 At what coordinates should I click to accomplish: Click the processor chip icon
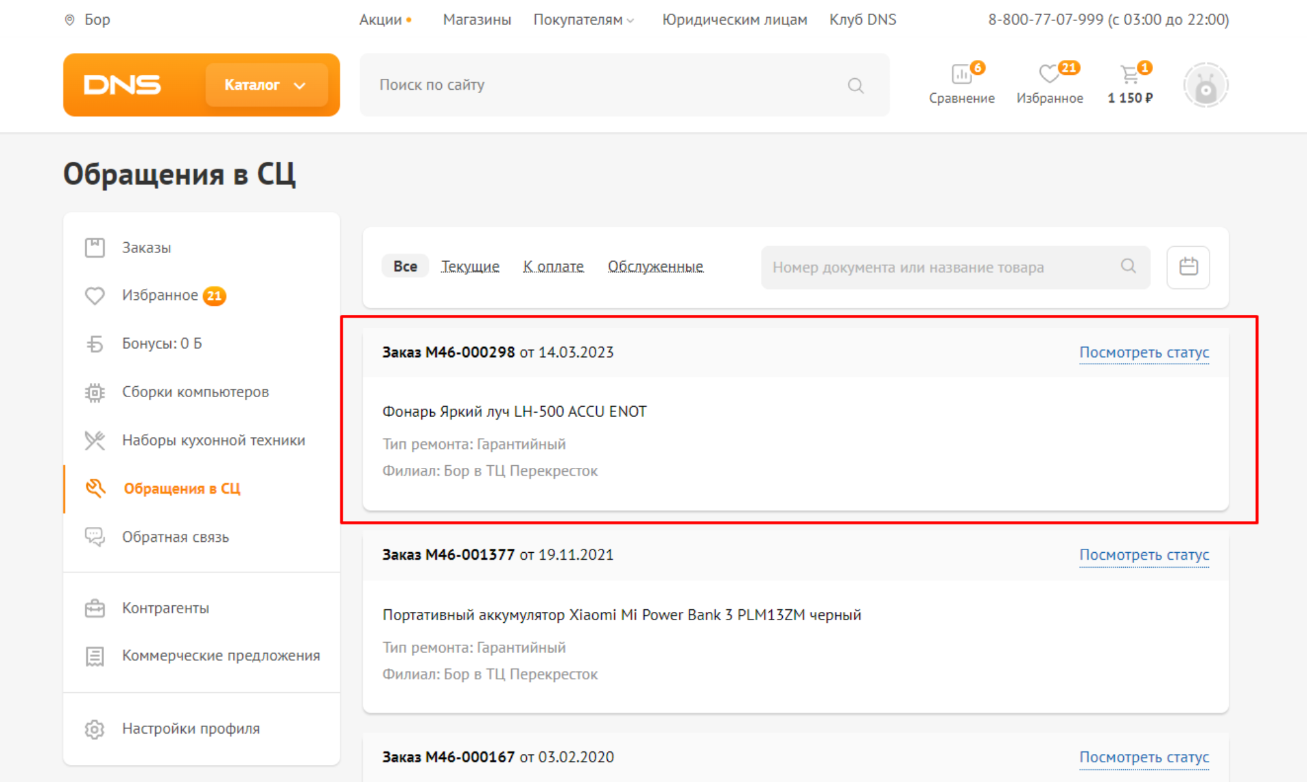click(95, 392)
